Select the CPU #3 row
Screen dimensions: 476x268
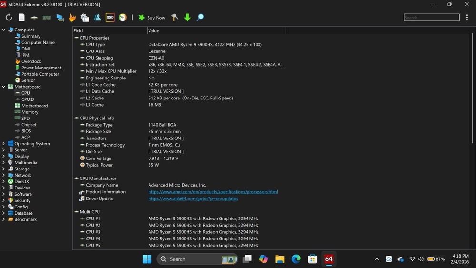(179, 232)
